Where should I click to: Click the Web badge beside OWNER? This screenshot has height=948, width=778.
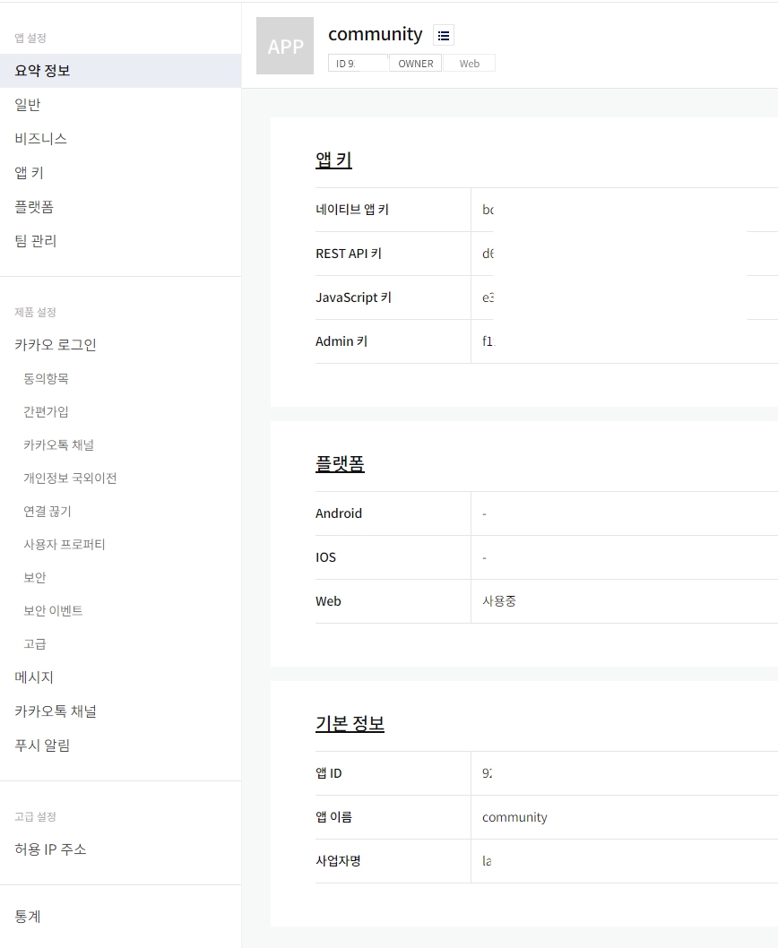pyautogui.click(x=470, y=64)
